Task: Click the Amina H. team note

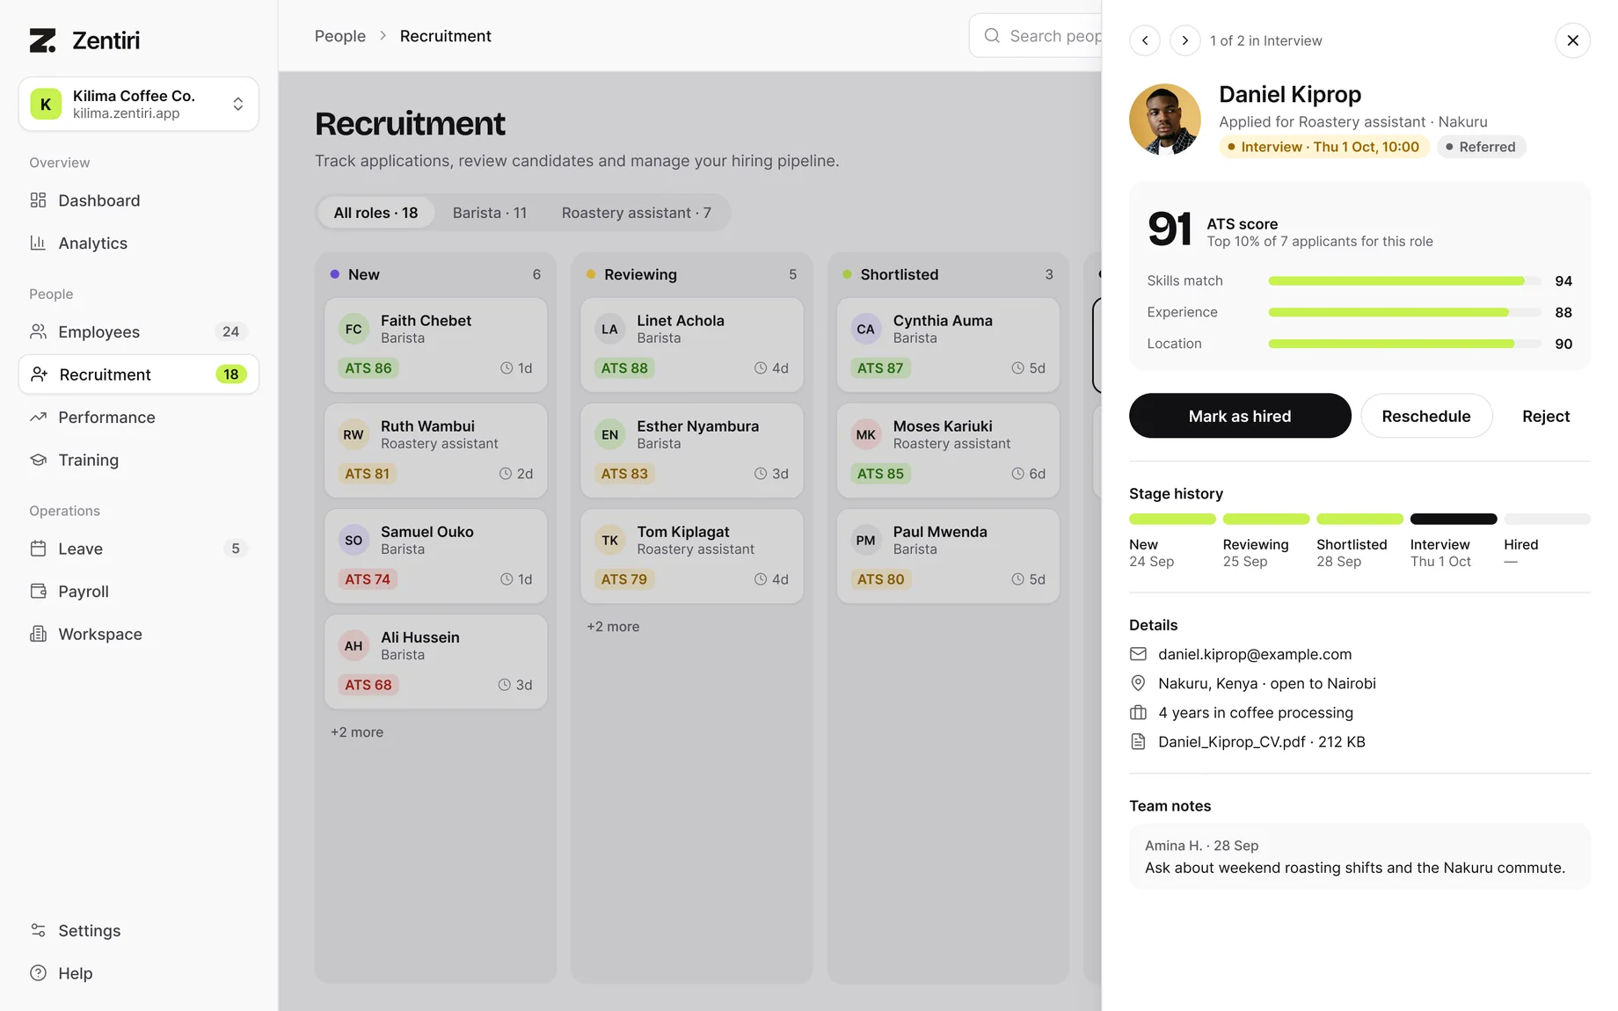Action: (1359, 856)
